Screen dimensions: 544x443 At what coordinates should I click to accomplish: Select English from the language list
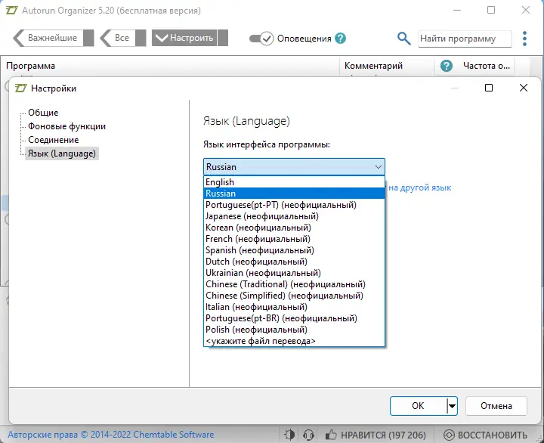(x=294, y=182)
